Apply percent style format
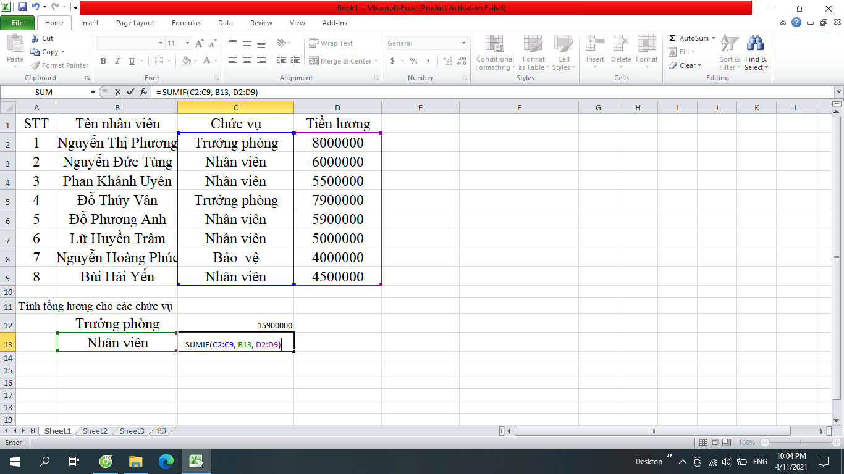The height and width of the screenshot is (474, 844). pos(413,61)
